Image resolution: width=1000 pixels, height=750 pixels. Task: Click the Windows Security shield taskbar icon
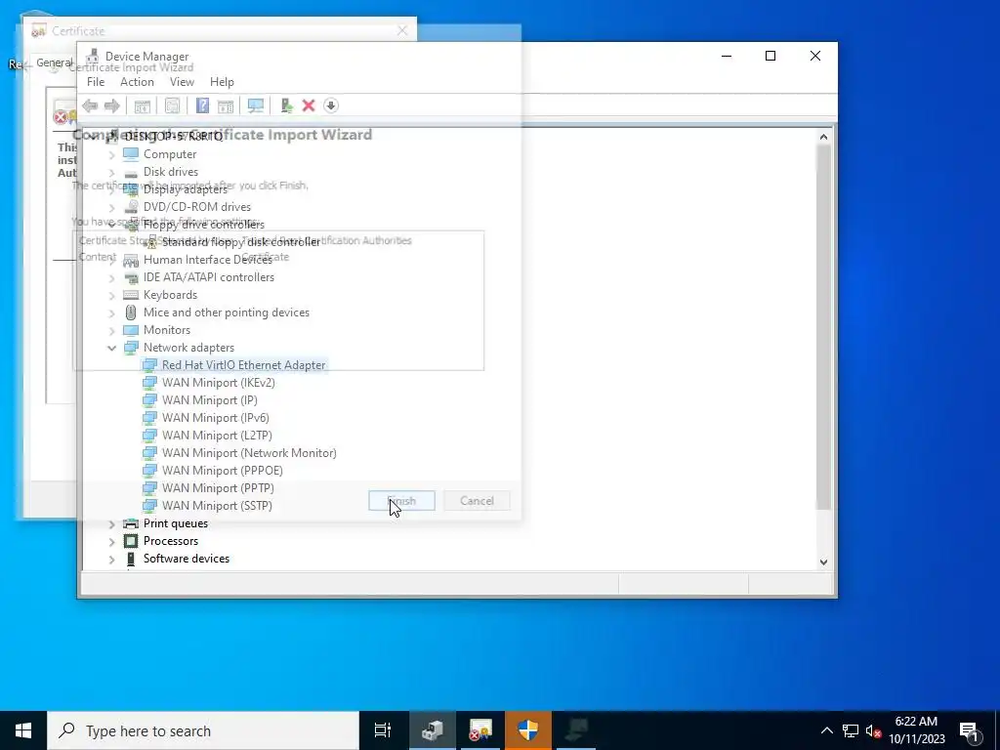click(x=528, y=730)
